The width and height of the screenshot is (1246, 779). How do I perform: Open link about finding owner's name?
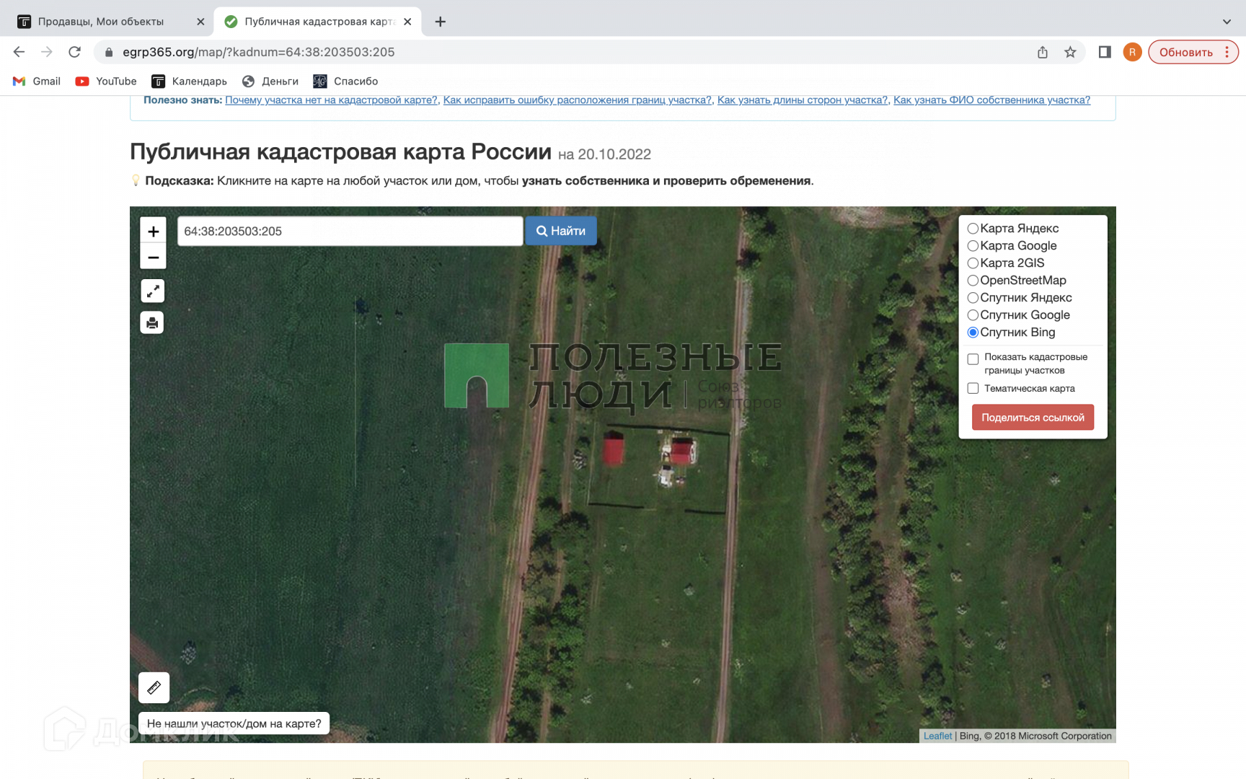(991, 100)
